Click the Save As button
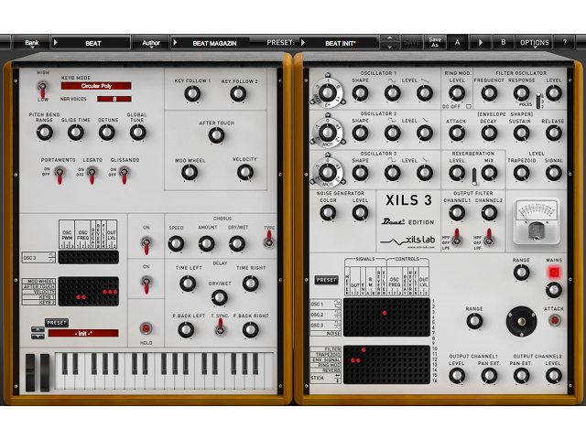This screenshot has height=439, width=586. click(435, 42)
